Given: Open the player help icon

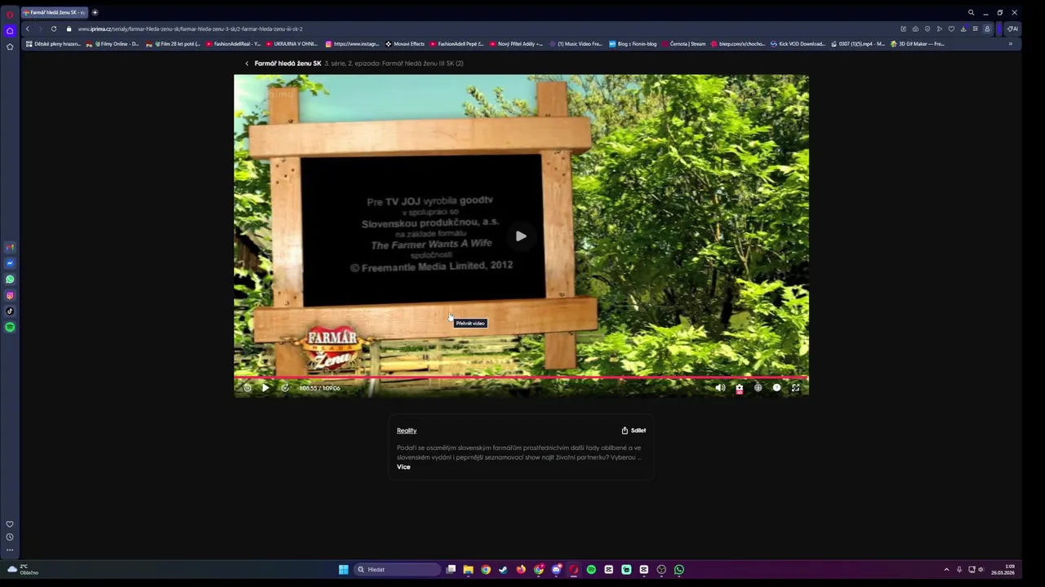Looking at the screenshot, I should click(x=776, y=388).
